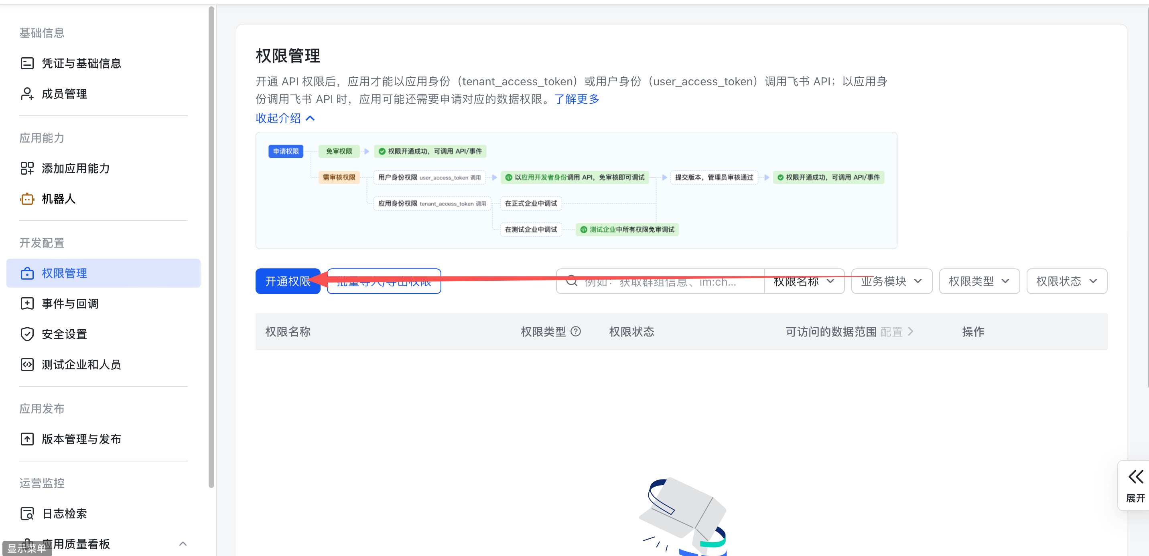Click the 测试企业和人员 code icon

coord(27,365)
